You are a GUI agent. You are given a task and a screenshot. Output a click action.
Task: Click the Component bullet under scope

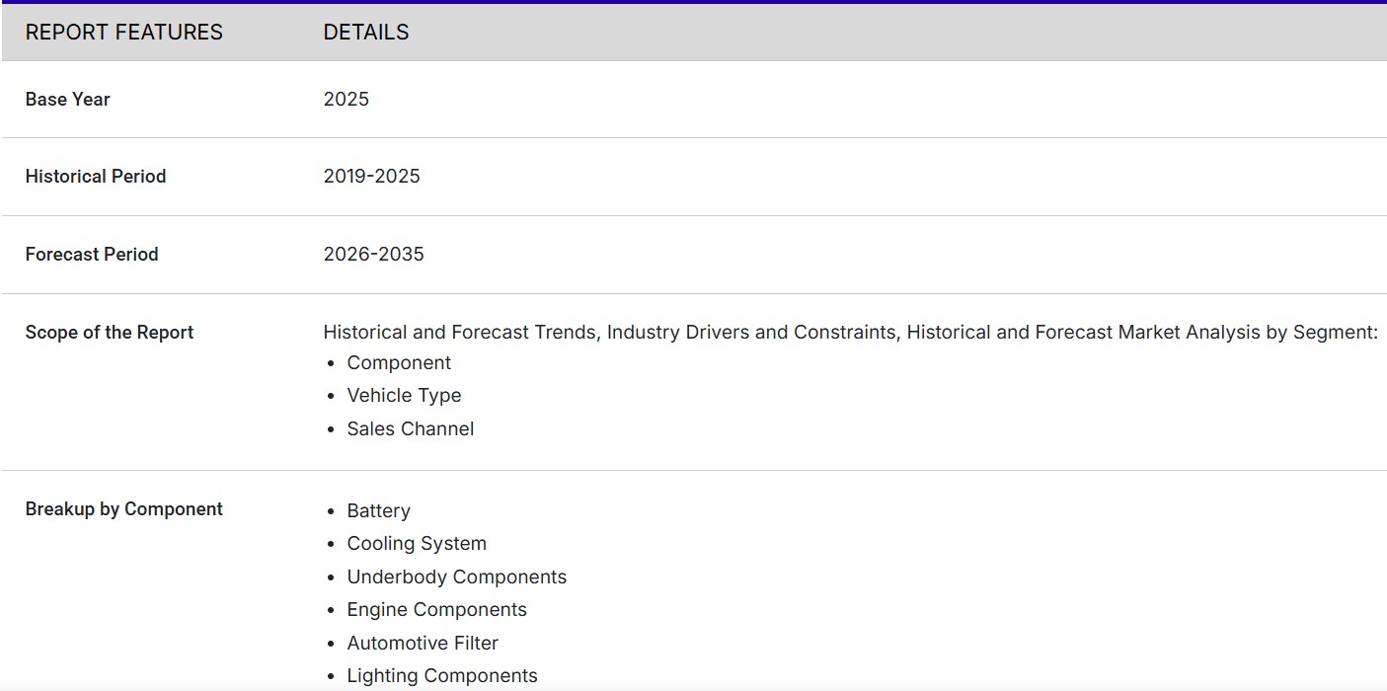399,363
